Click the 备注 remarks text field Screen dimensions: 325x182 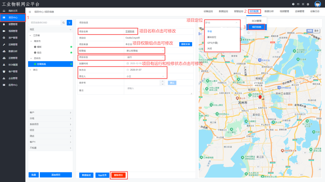pyautogui.click(x=158, y=90)
